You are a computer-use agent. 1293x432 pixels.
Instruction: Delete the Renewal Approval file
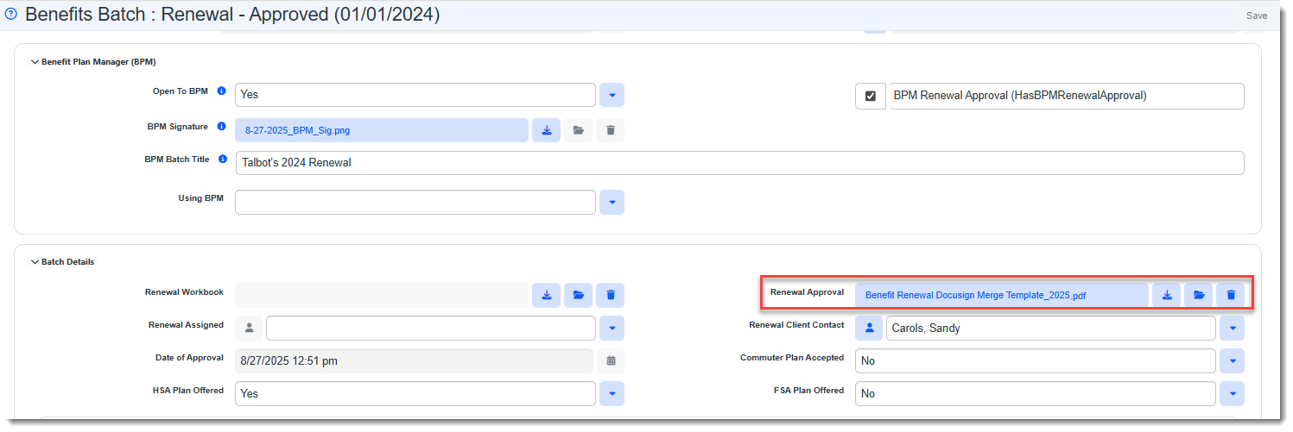coord(1231,295)
